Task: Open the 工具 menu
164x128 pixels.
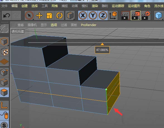Action: (45, 6)
